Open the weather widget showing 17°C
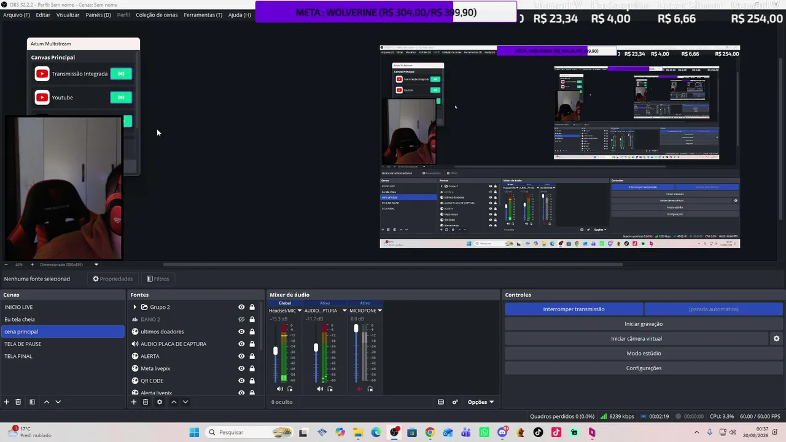 29,432
